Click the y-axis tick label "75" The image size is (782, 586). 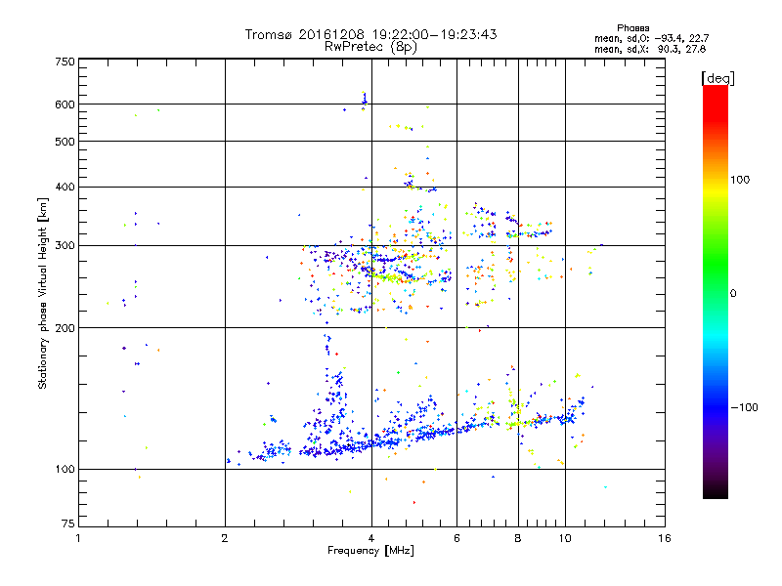pyautogui.click(x=68, y=523)
